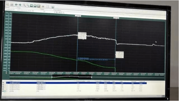Click the left arrow to step back in time
The image size is (179, 101).
point(16,5)
